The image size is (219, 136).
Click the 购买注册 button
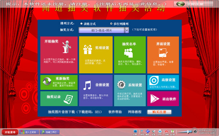point(159,112)
